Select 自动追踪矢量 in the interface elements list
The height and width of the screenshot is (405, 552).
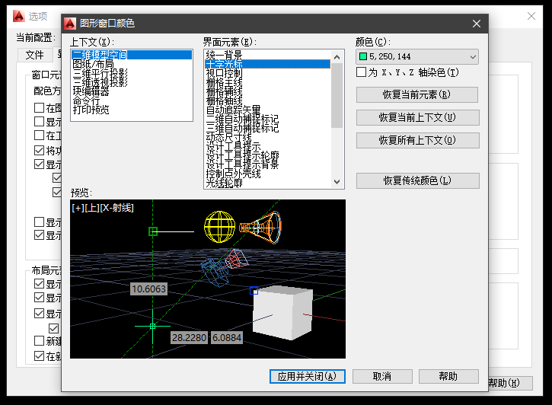[233, 110]
